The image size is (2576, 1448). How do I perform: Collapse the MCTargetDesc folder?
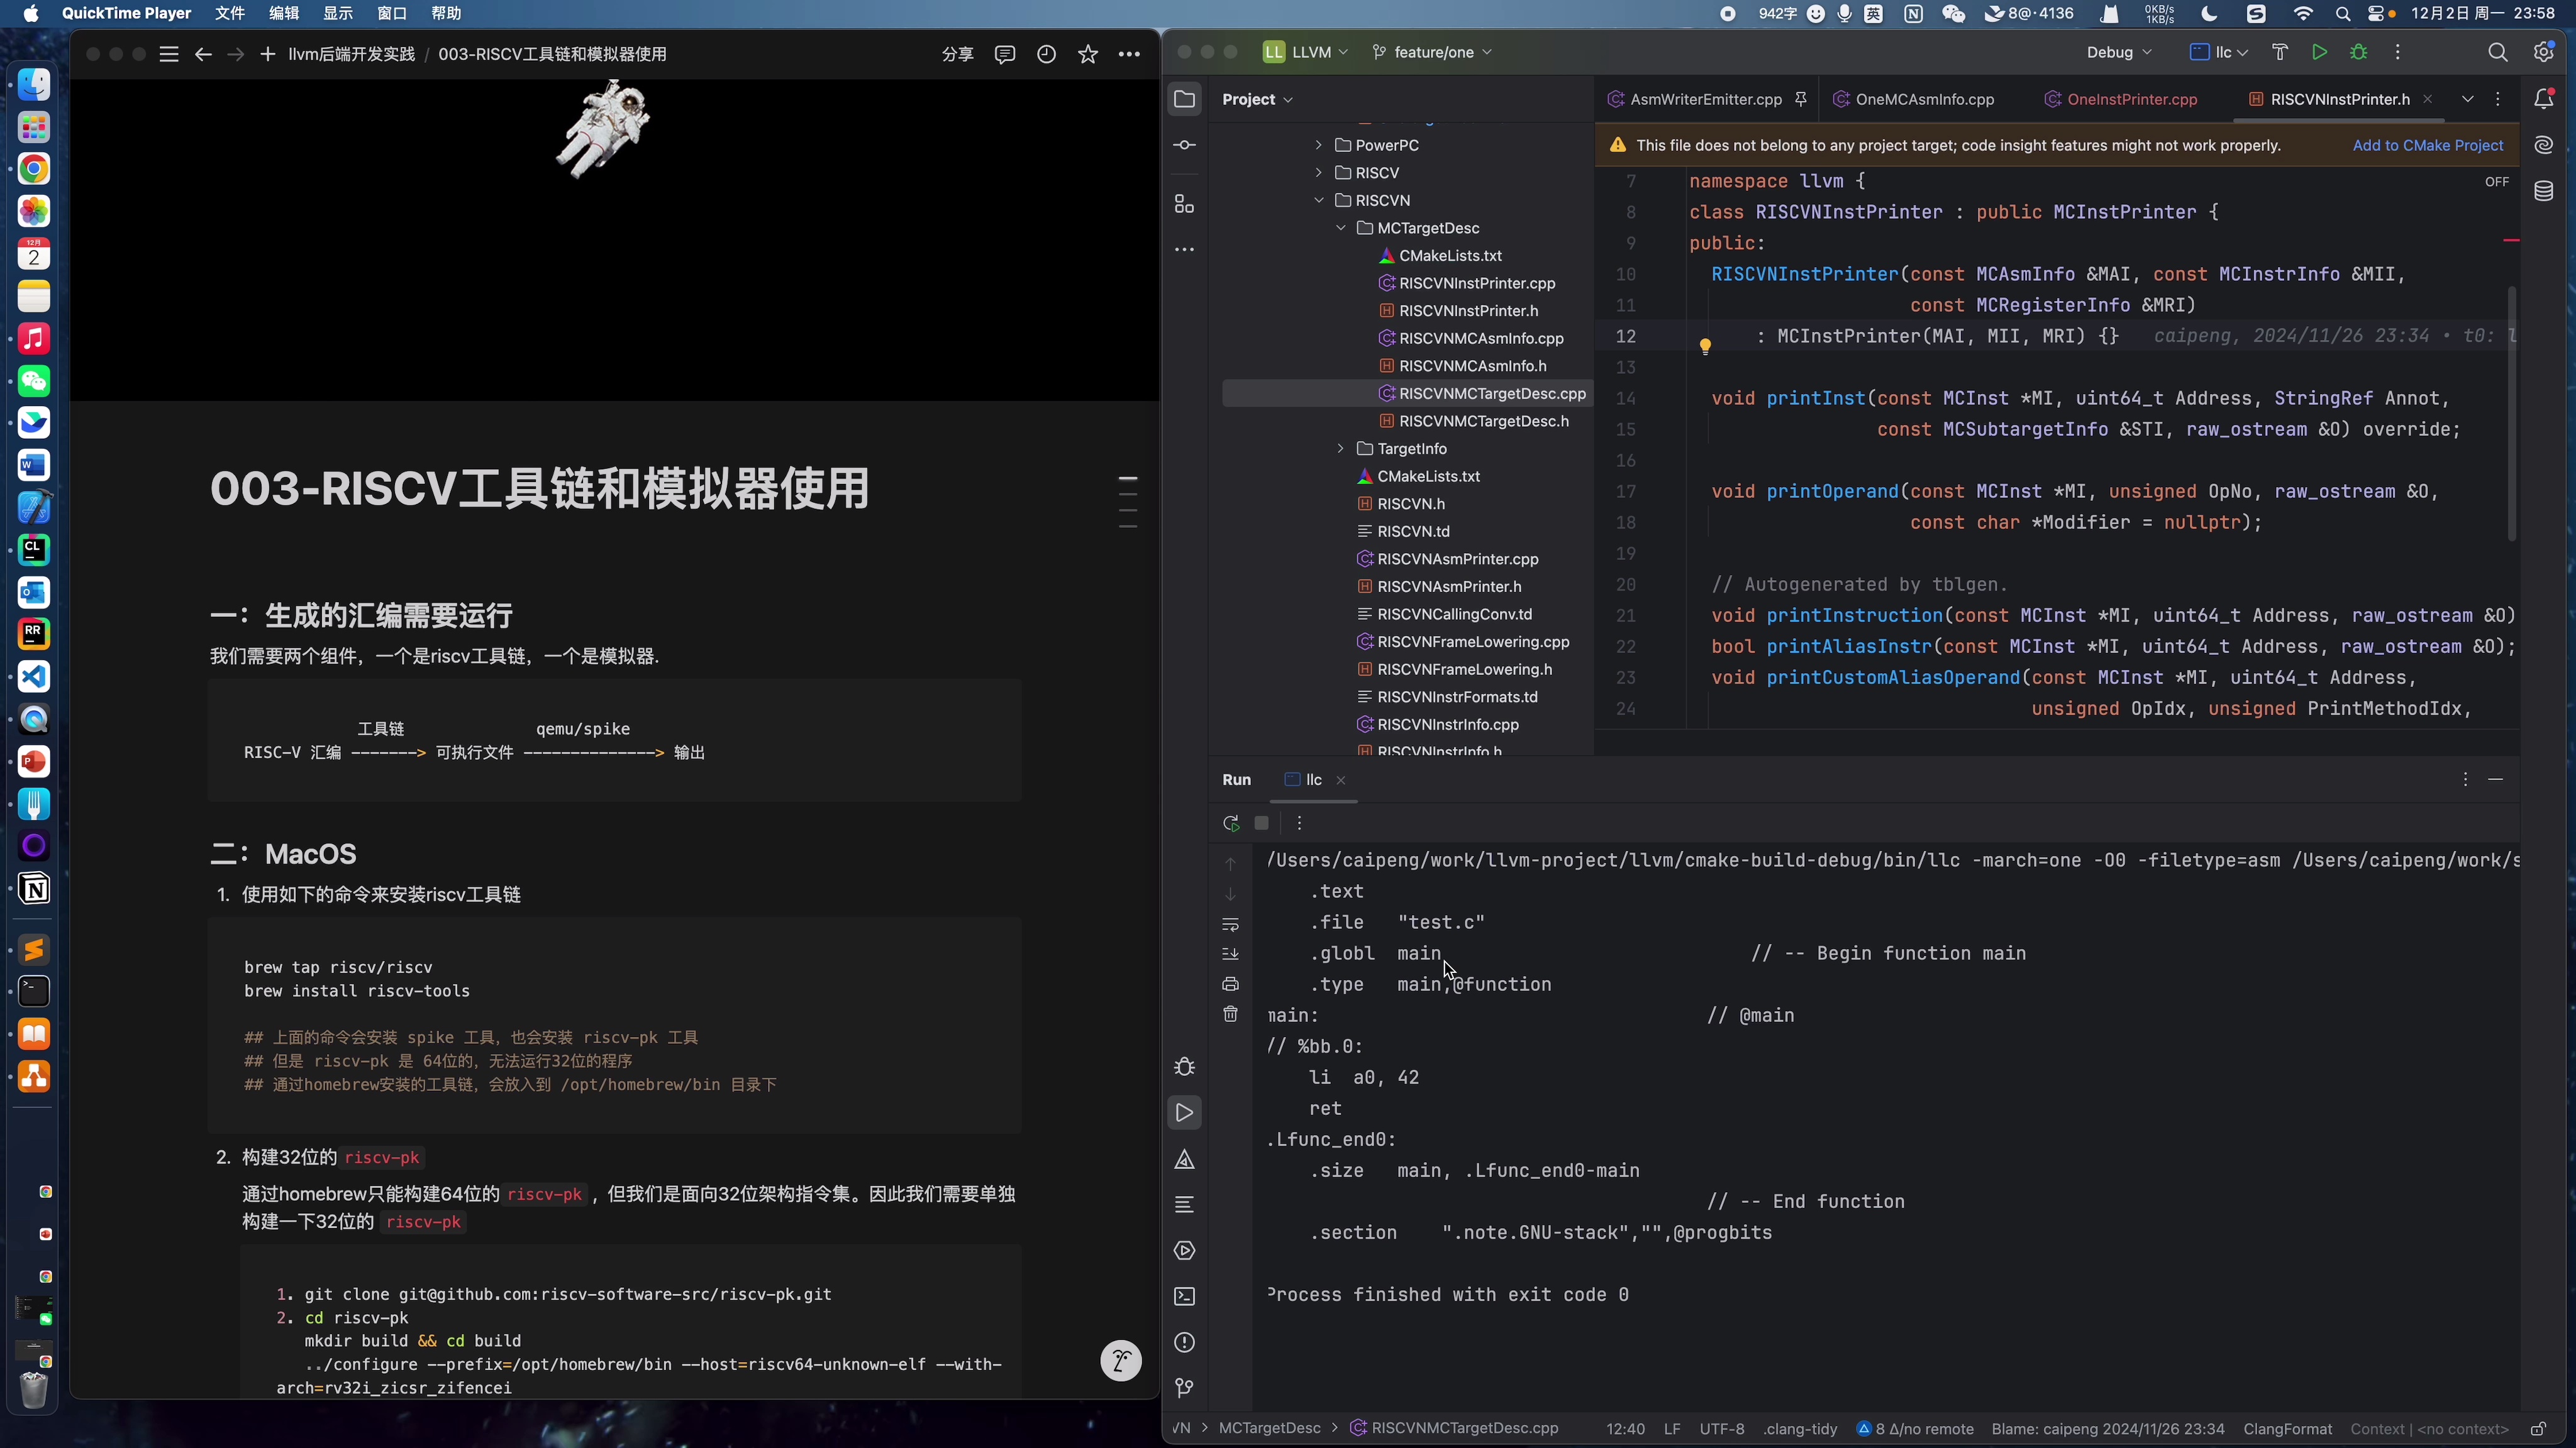pyautogui.click(x=1341, y=228)
